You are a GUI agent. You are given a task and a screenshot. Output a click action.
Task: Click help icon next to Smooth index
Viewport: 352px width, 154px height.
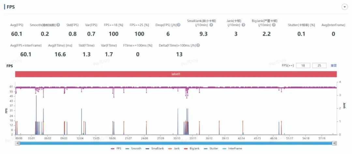(x=58, y=25)
